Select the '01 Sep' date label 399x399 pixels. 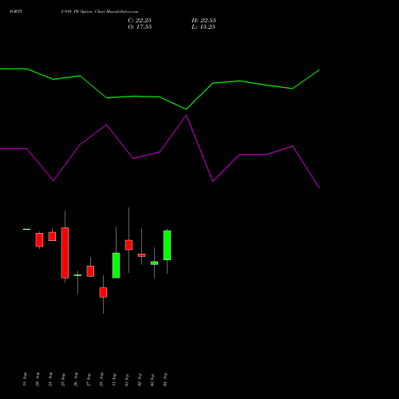[127, 379]
